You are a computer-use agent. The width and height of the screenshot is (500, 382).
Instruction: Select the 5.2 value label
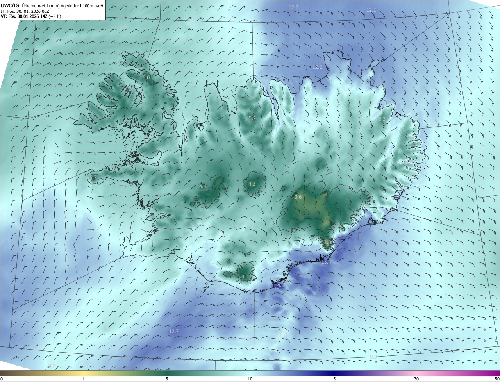click(93, 177)
